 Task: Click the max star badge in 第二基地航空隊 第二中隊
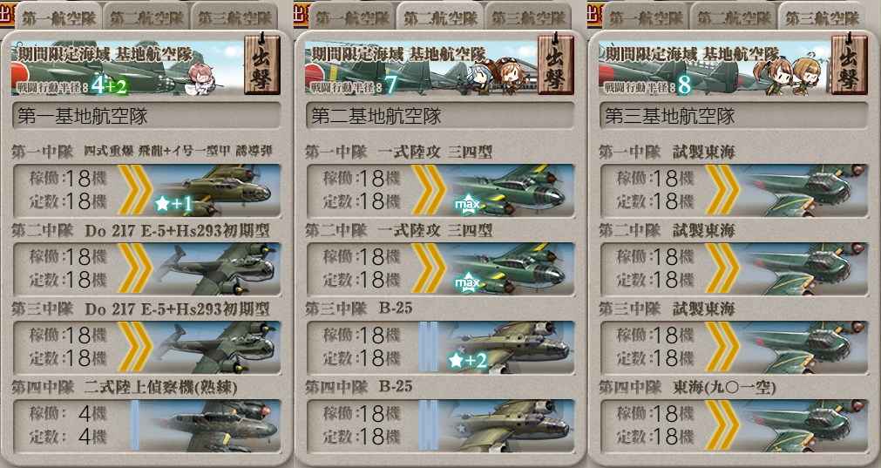tap(467, 282)
